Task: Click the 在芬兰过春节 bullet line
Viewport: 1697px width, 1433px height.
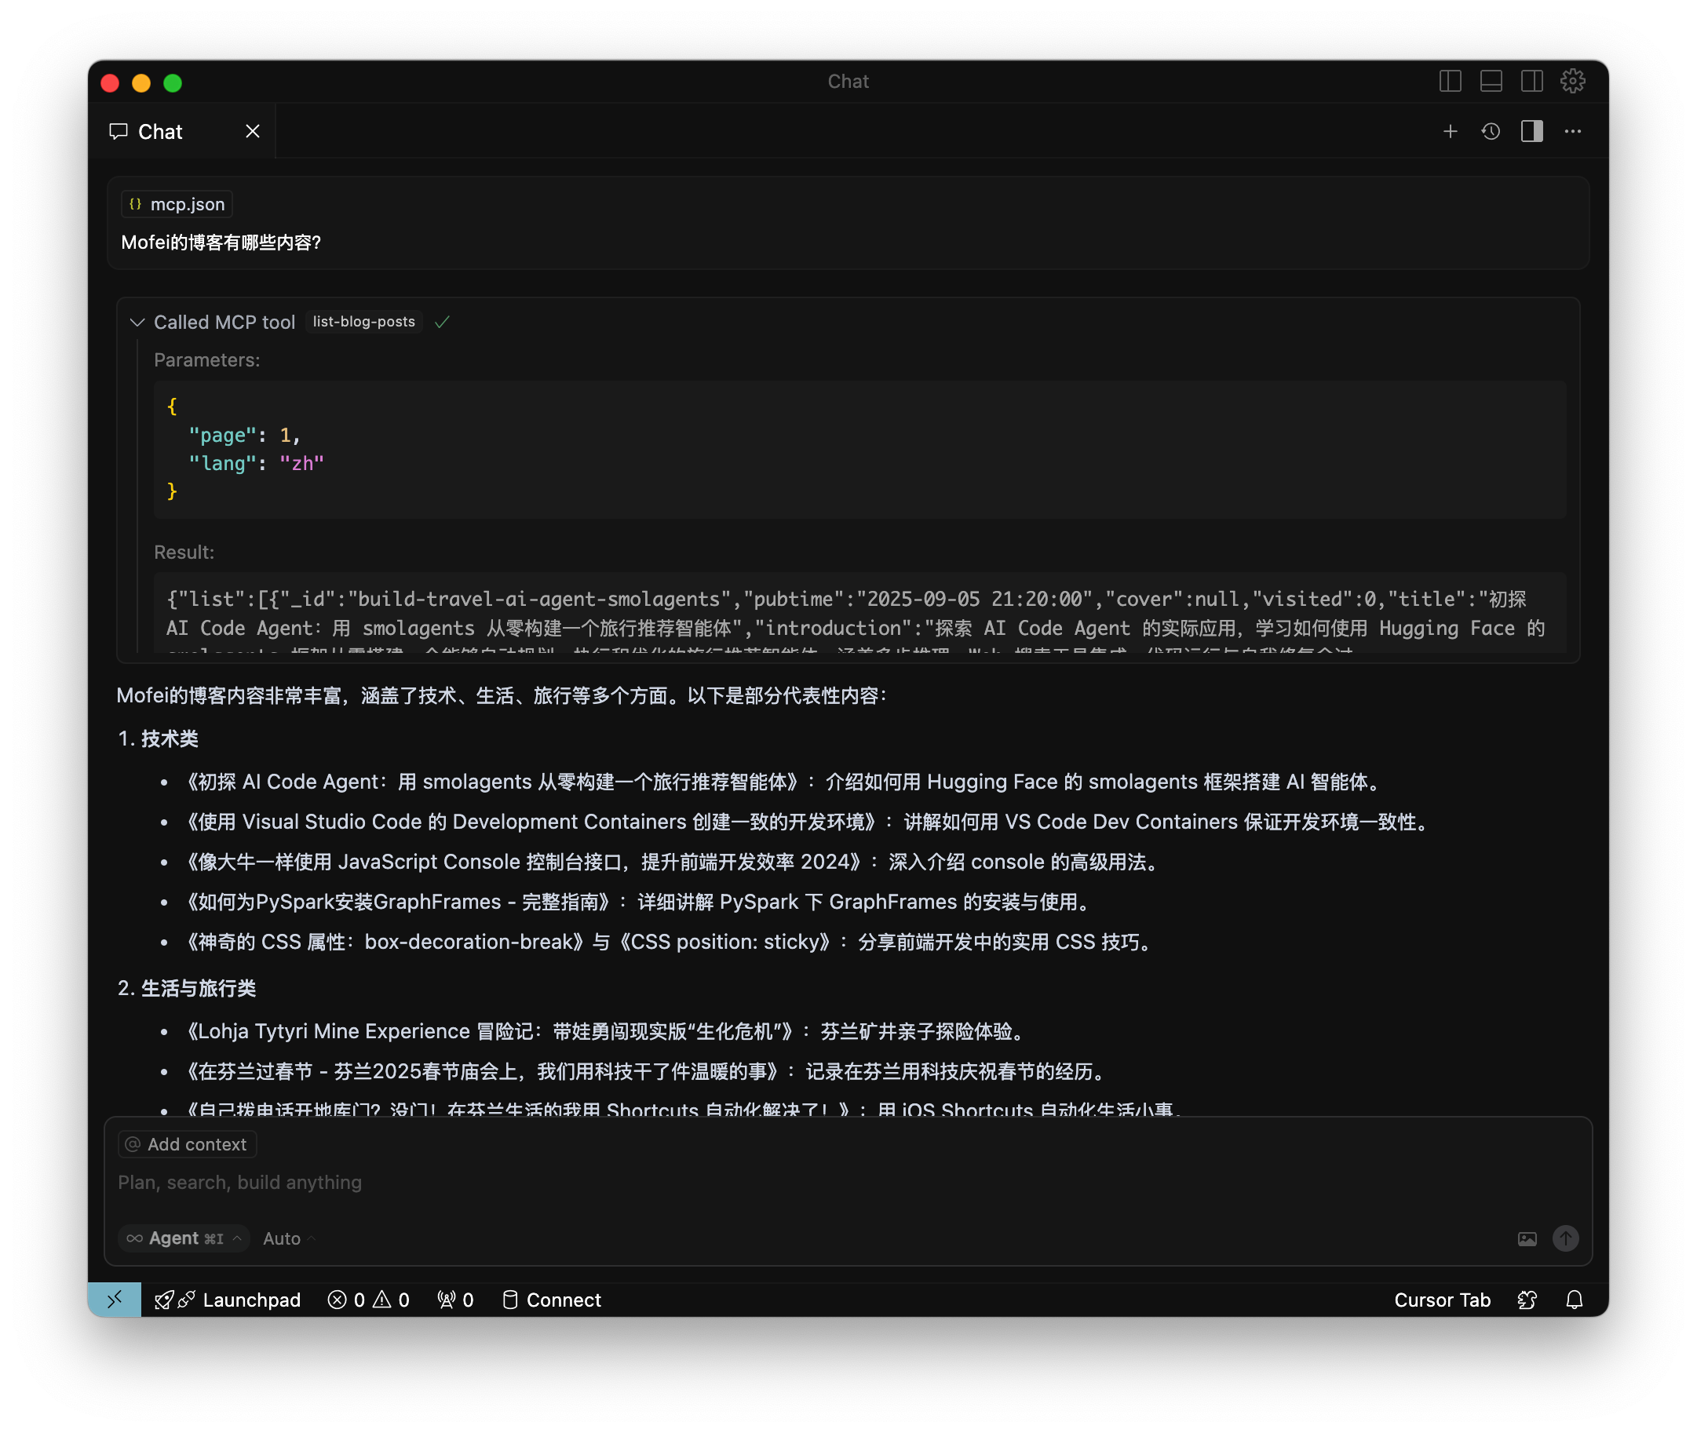Action: [647, 1072]
